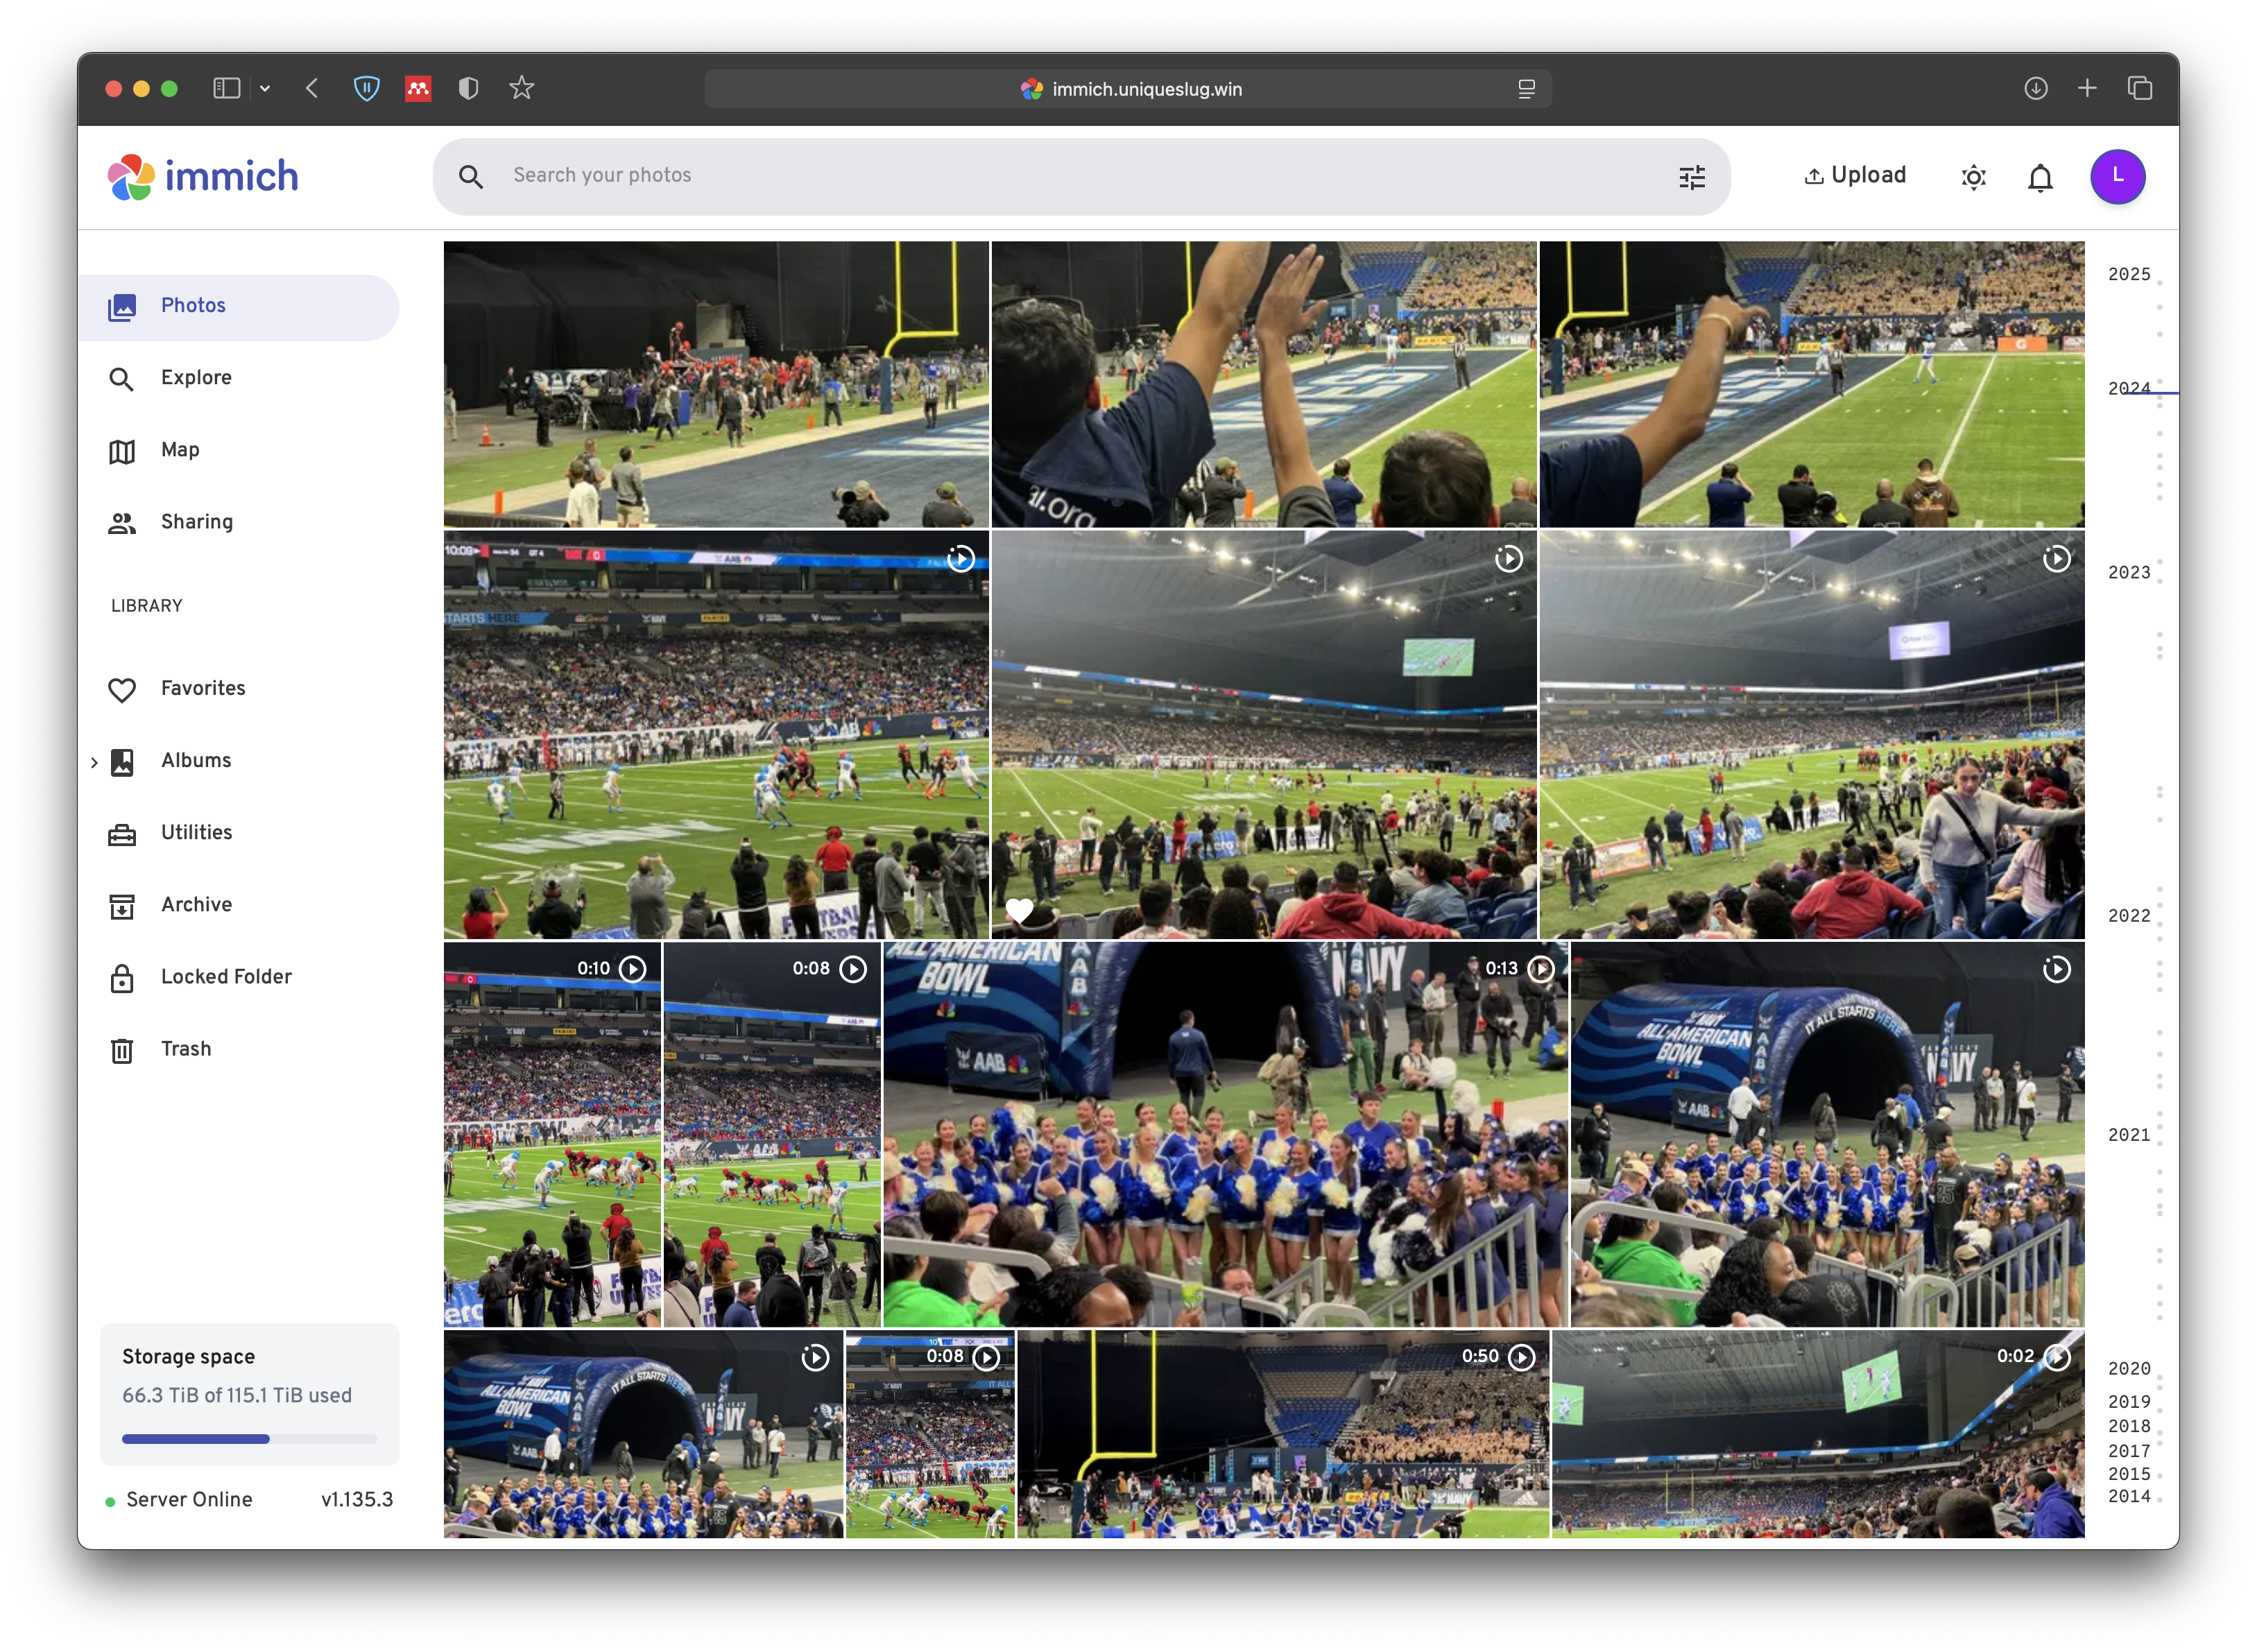Click the Upload button
The image size is (2257, 1652).
coord(1854,175)
